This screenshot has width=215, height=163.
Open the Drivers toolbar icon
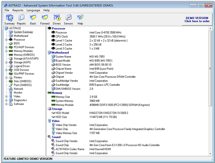click(x=57, y=19)
